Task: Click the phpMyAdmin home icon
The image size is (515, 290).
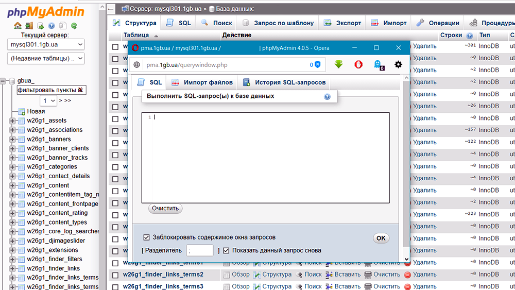Action: (x=18, y=26)
